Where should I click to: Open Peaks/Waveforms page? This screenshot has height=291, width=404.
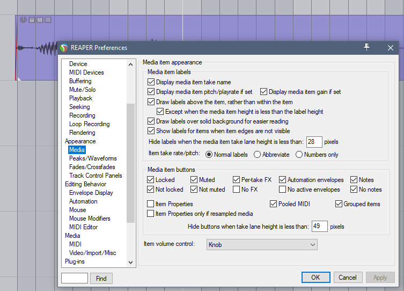93,158
